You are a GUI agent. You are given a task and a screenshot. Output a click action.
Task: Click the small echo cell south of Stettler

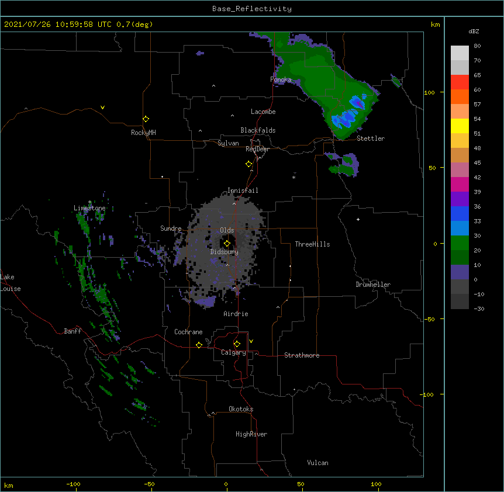coord(344,164)
